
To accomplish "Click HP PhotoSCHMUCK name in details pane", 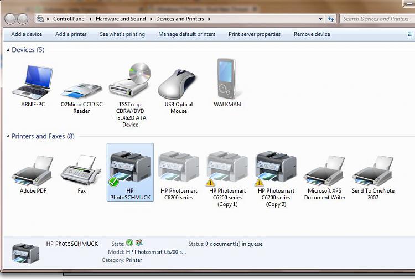I will click(72, 244).
